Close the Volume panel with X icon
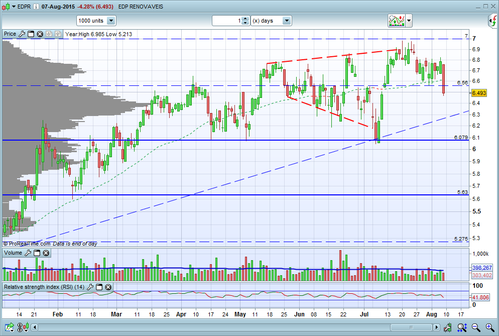Screen dimensions: 499x336 [x=46, y=253]
